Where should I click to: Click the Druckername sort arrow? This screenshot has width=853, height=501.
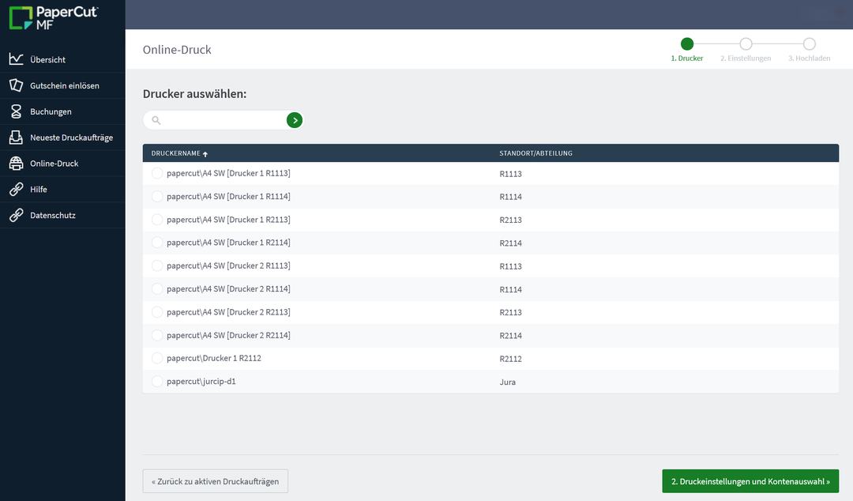[x=205, y=154]
